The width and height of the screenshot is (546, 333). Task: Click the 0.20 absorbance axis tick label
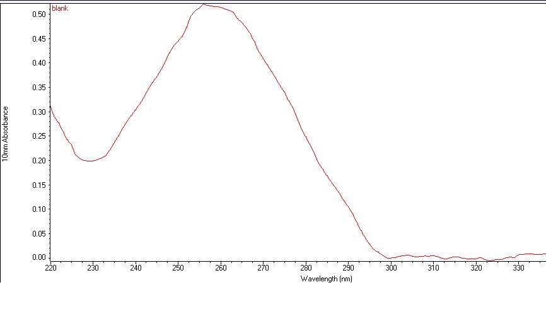click(x=38, y=160)
